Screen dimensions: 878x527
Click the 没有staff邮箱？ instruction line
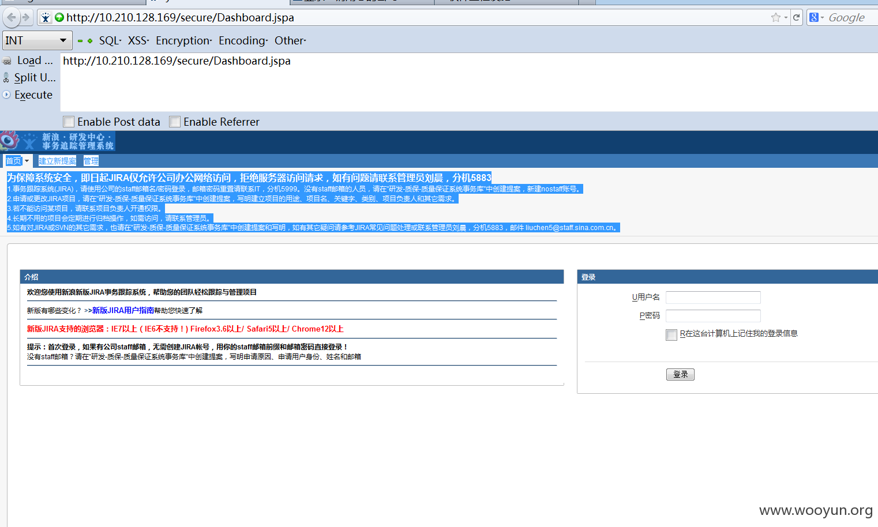[194, 357]
